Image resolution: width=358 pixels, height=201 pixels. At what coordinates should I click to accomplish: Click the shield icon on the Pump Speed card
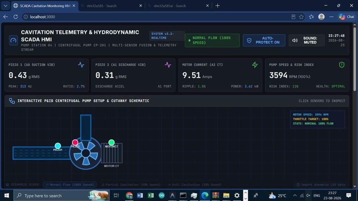click(342, 65)
